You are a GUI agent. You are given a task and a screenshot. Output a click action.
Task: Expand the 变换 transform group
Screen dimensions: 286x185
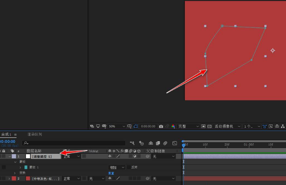point(15,173)
